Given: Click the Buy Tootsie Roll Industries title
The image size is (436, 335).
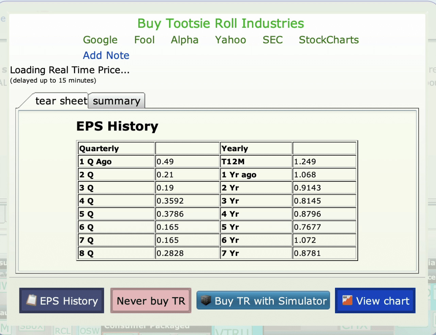Looking at the screenshot, I should [221, 23].
